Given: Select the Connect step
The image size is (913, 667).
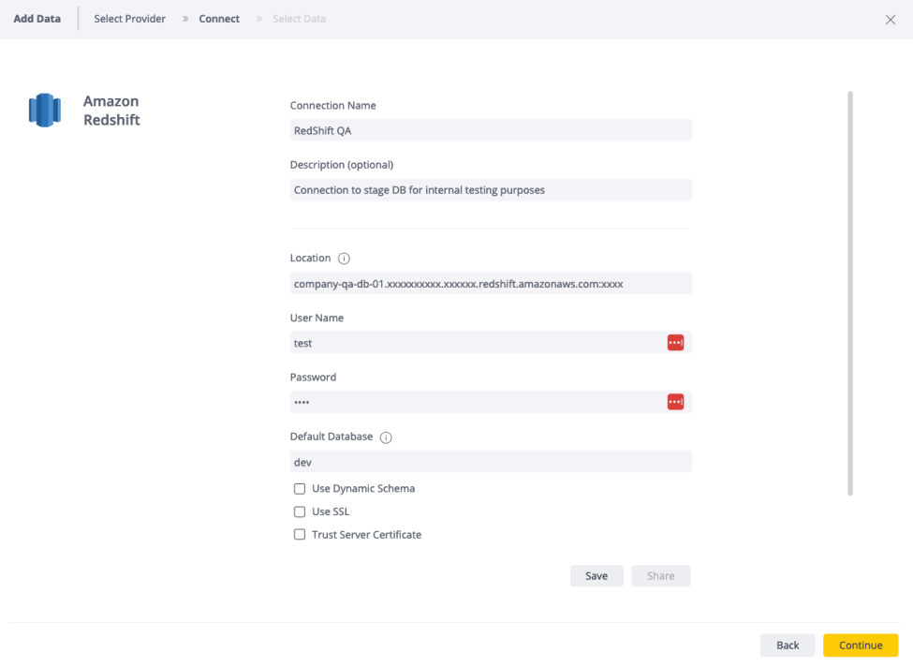Looking at the screenshot, I should click(x=219, y=19).
